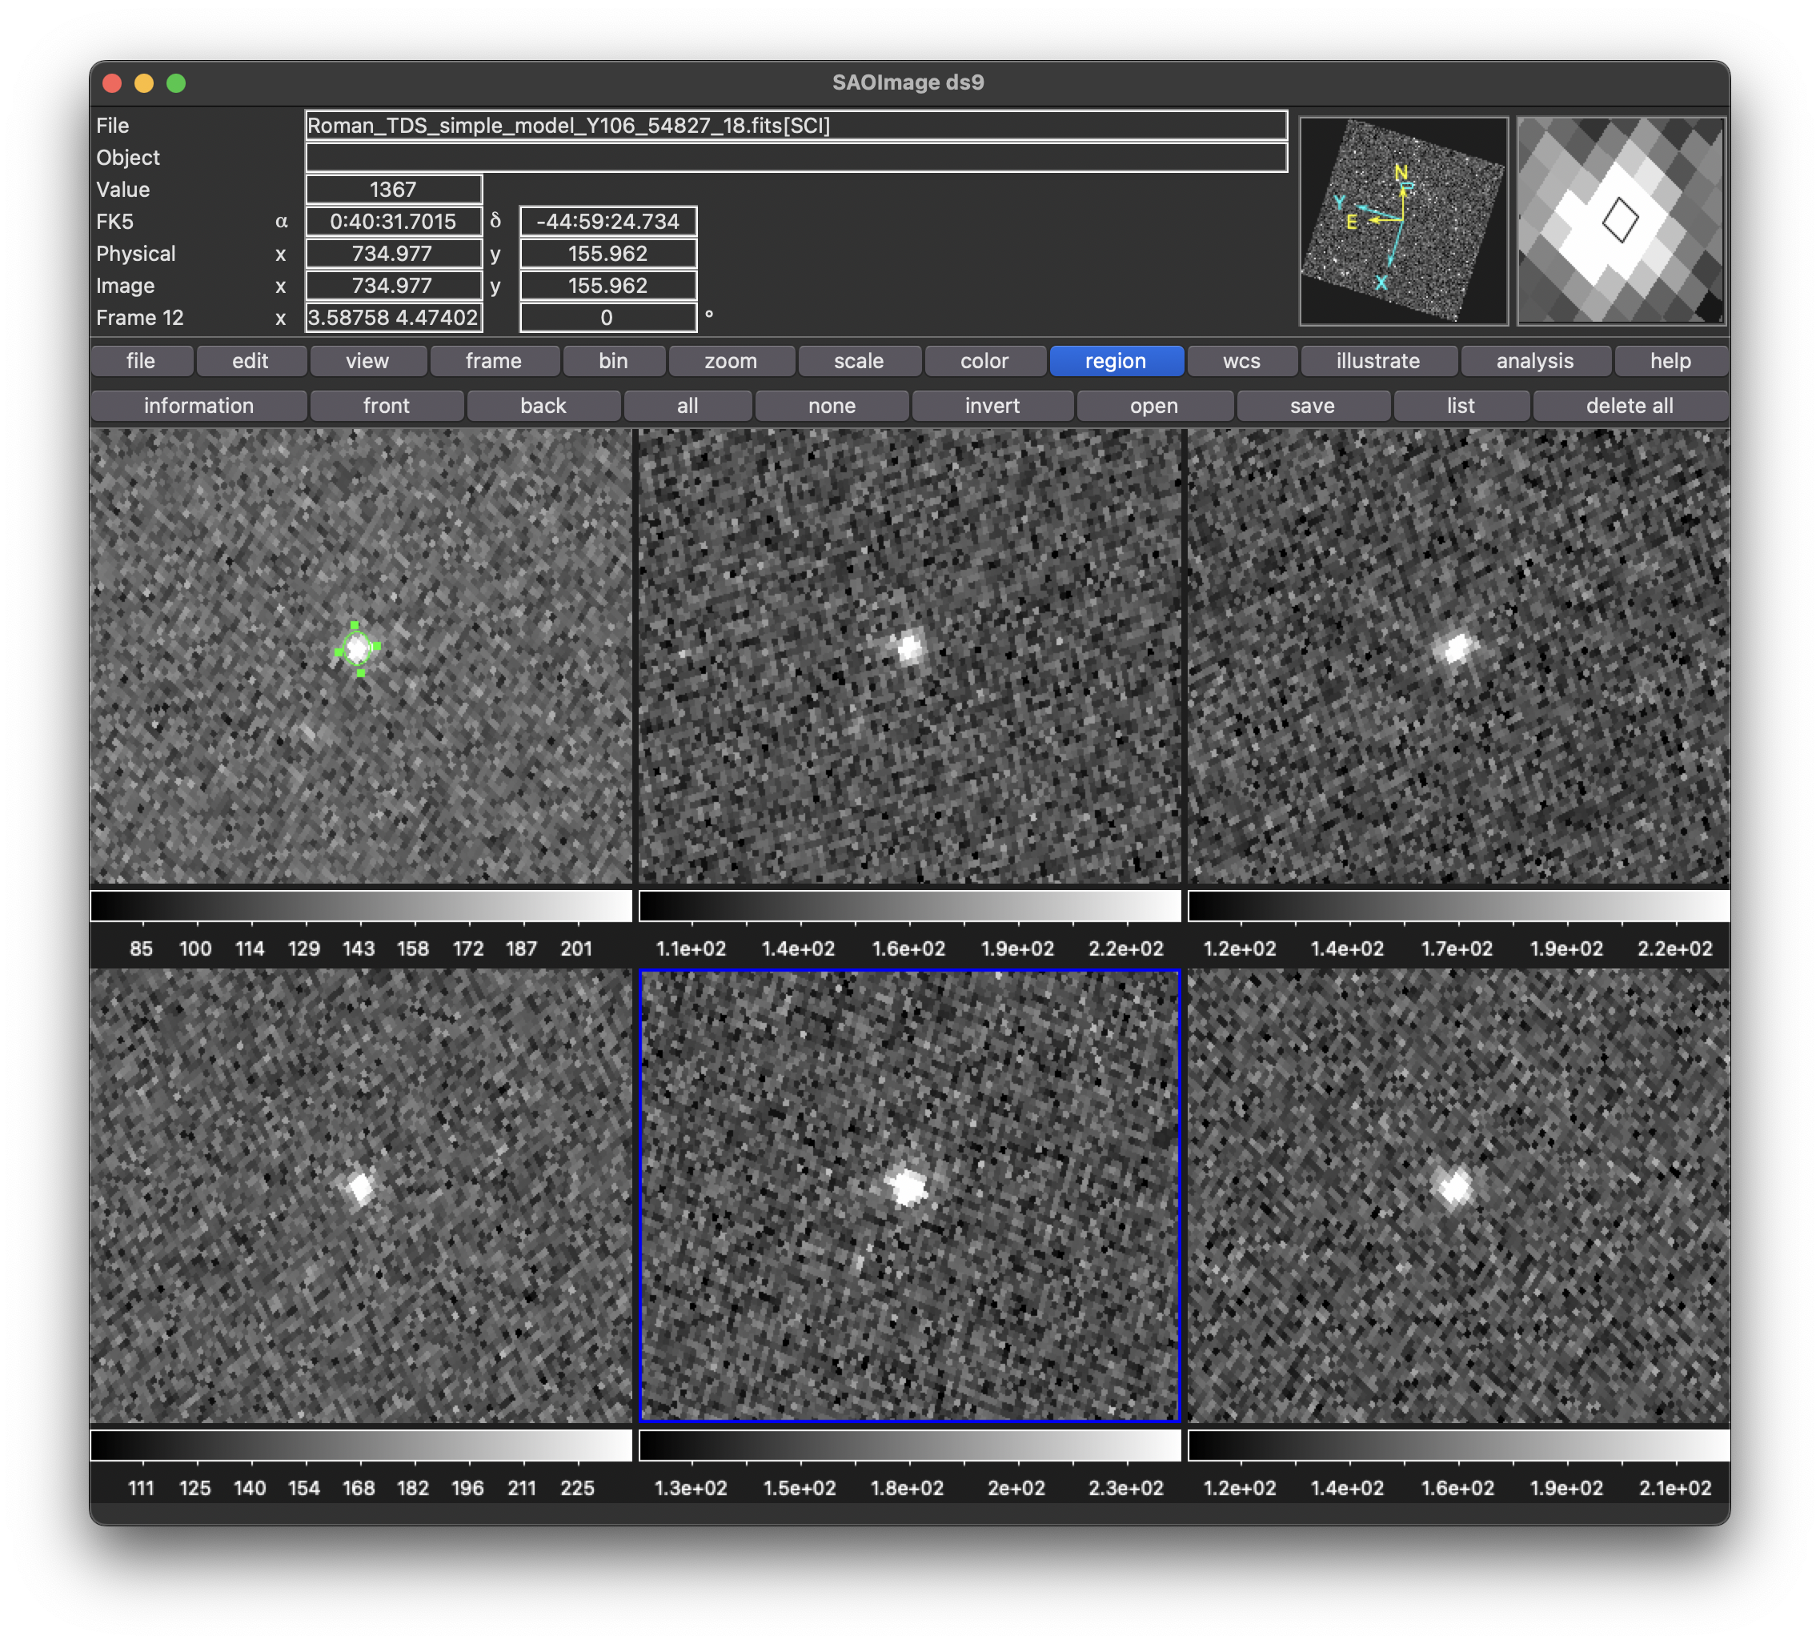Click the E compass label in panner
Screen dimensions: 1820x1644
click(x=1352, y=222)
